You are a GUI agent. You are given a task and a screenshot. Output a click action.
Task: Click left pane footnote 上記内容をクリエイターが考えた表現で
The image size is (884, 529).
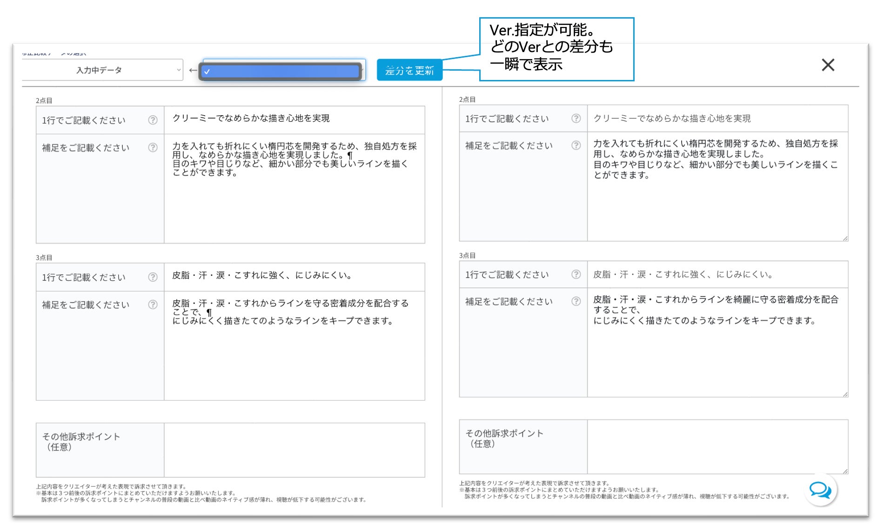click(x=111, y=487)
